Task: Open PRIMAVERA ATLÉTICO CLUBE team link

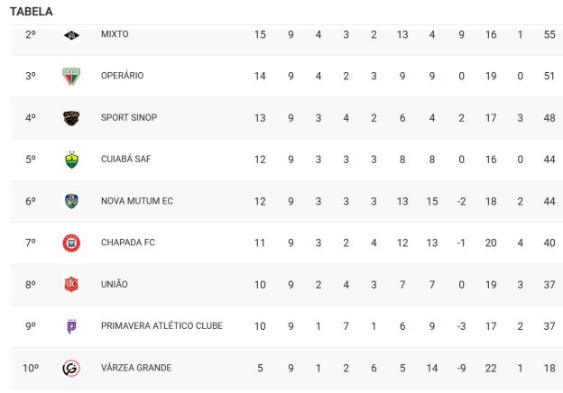Action: (x=162, y=325)
